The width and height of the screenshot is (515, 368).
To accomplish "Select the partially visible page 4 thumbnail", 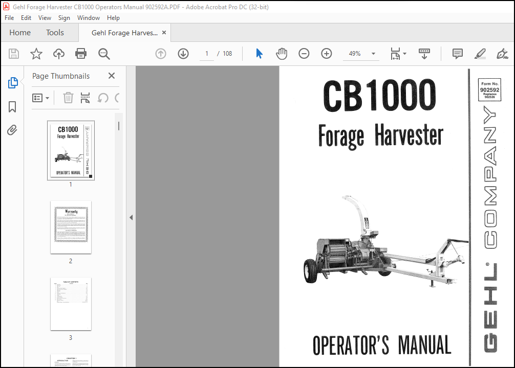I will tap(71, 360).
